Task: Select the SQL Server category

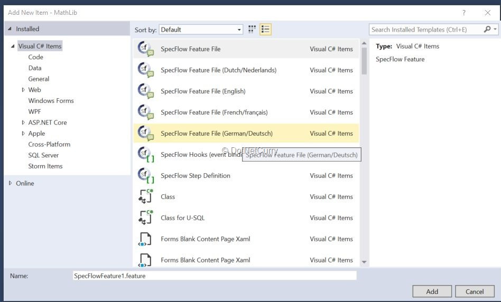Action: tap(43, 155)
